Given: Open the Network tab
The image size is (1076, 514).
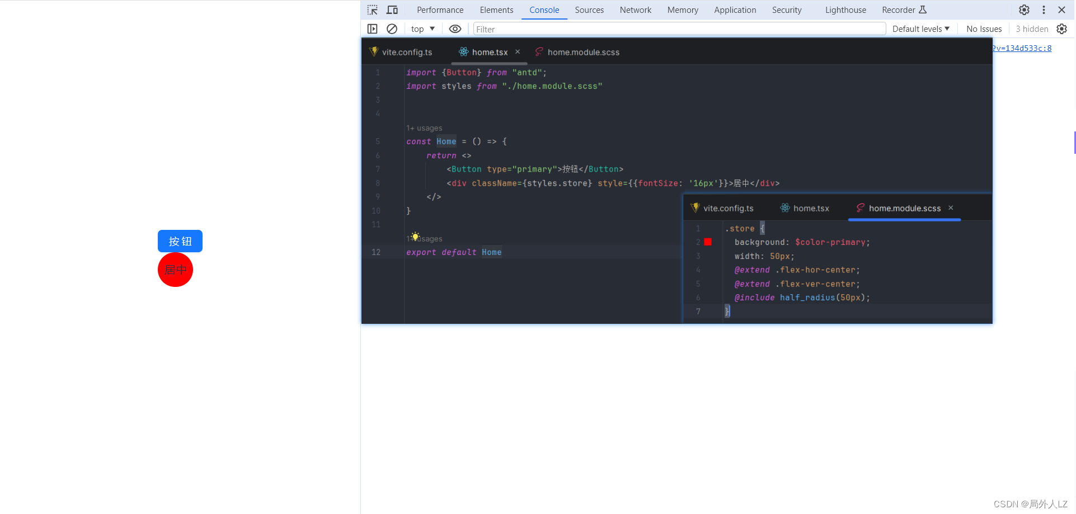Looking at the screenshot, I should 636,10.
